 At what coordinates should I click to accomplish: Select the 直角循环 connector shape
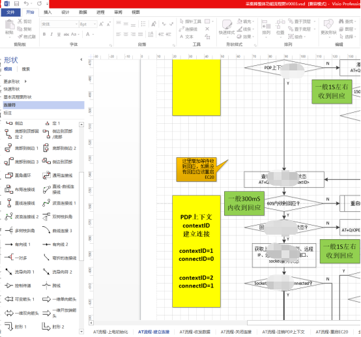pos(18,175)
